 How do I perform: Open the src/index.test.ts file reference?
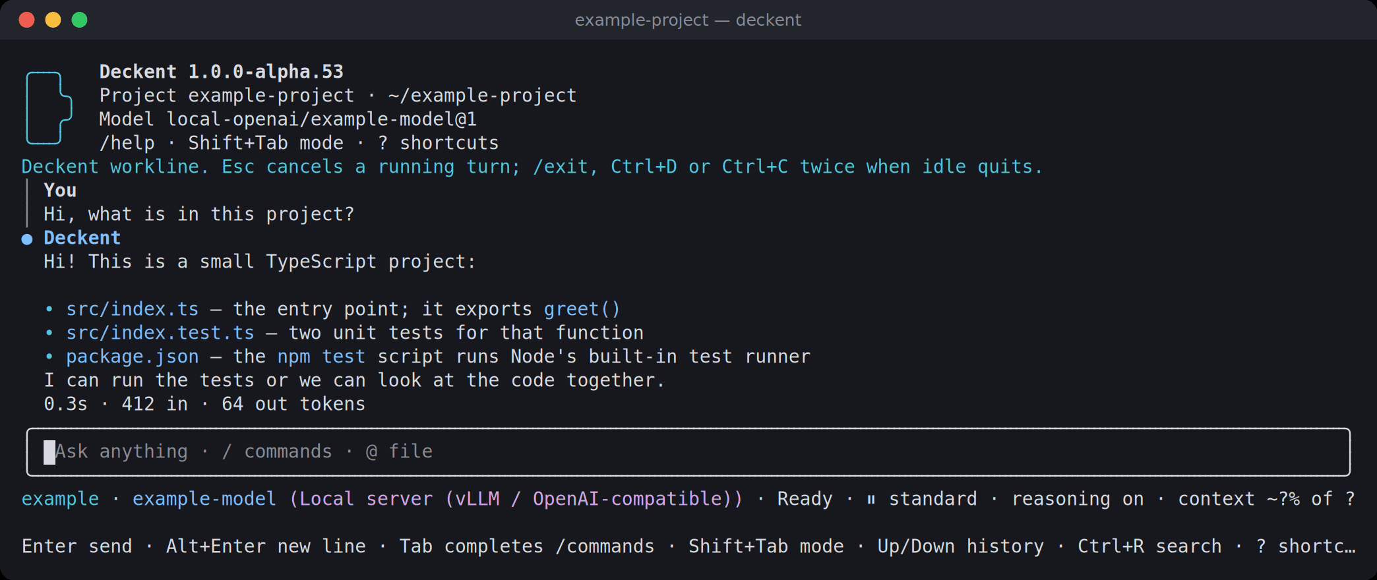160,333
